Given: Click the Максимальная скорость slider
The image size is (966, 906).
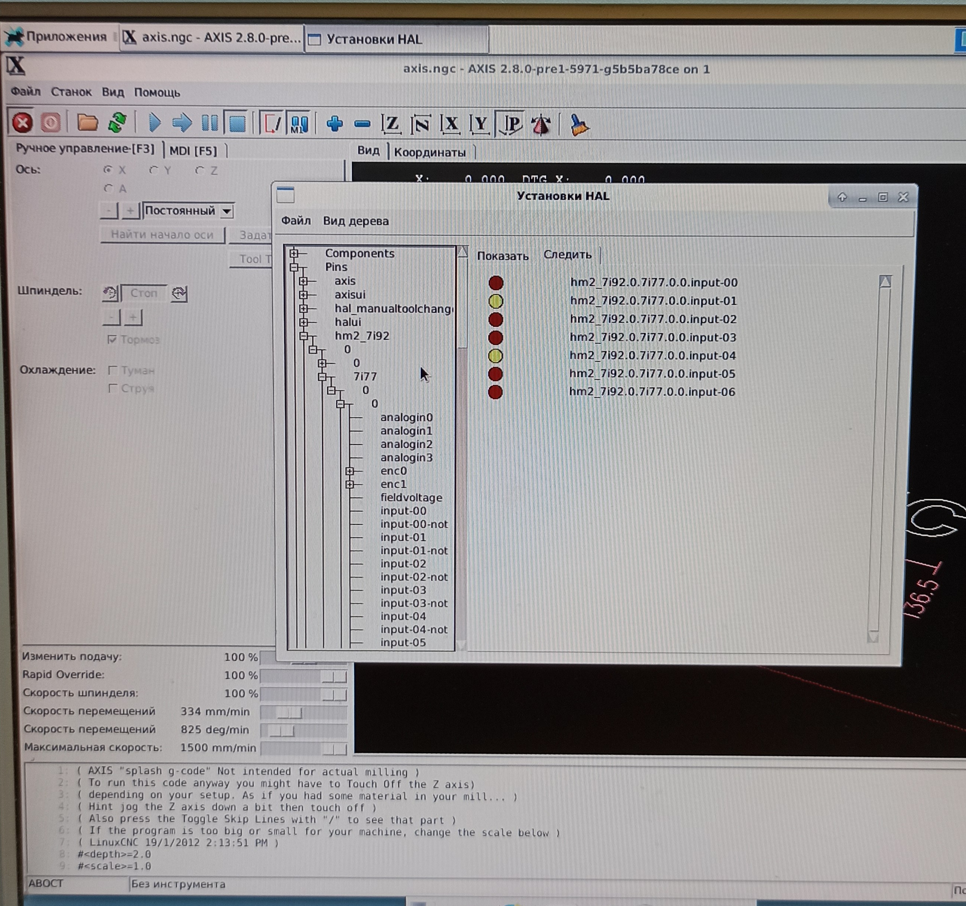Looking at the screenshot, I should coord(304,748).
